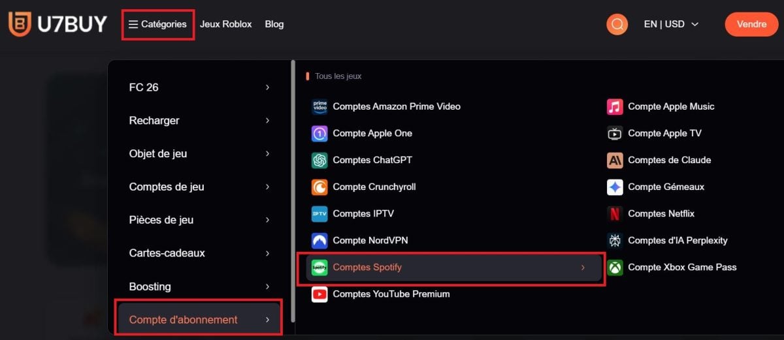Screen dimensions: 784x340
Task: Click the Apple TV icon
Action: [615, 133]
